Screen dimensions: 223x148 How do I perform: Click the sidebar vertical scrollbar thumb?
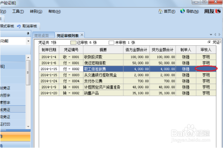[x=28, y=73]
